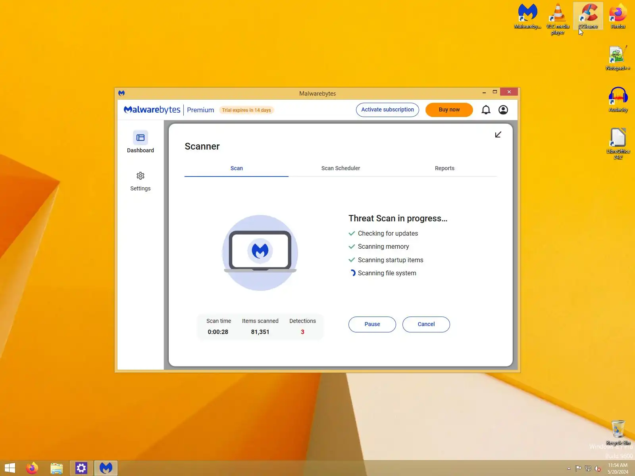Collapse the Scanner panel with arrow icon

(498, 135)
